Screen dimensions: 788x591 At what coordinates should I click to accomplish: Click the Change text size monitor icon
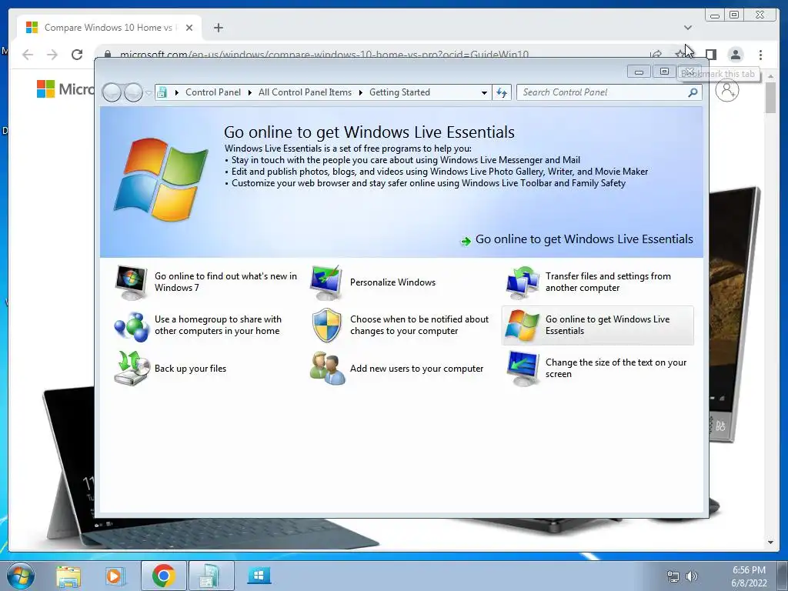[523, 369]
